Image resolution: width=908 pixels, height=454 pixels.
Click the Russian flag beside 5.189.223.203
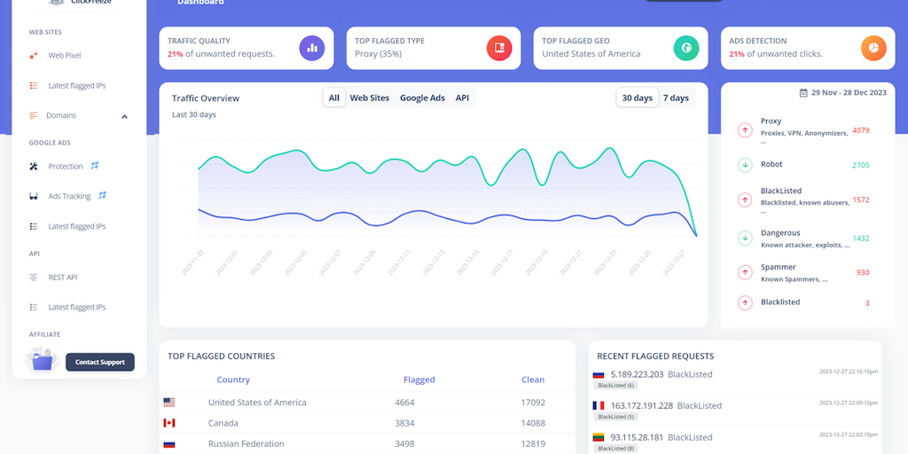tap(599, 375)
